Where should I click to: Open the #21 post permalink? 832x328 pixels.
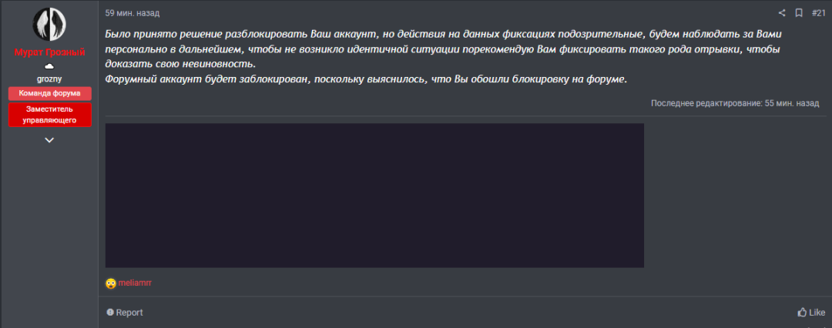click(x=819, y=13)
